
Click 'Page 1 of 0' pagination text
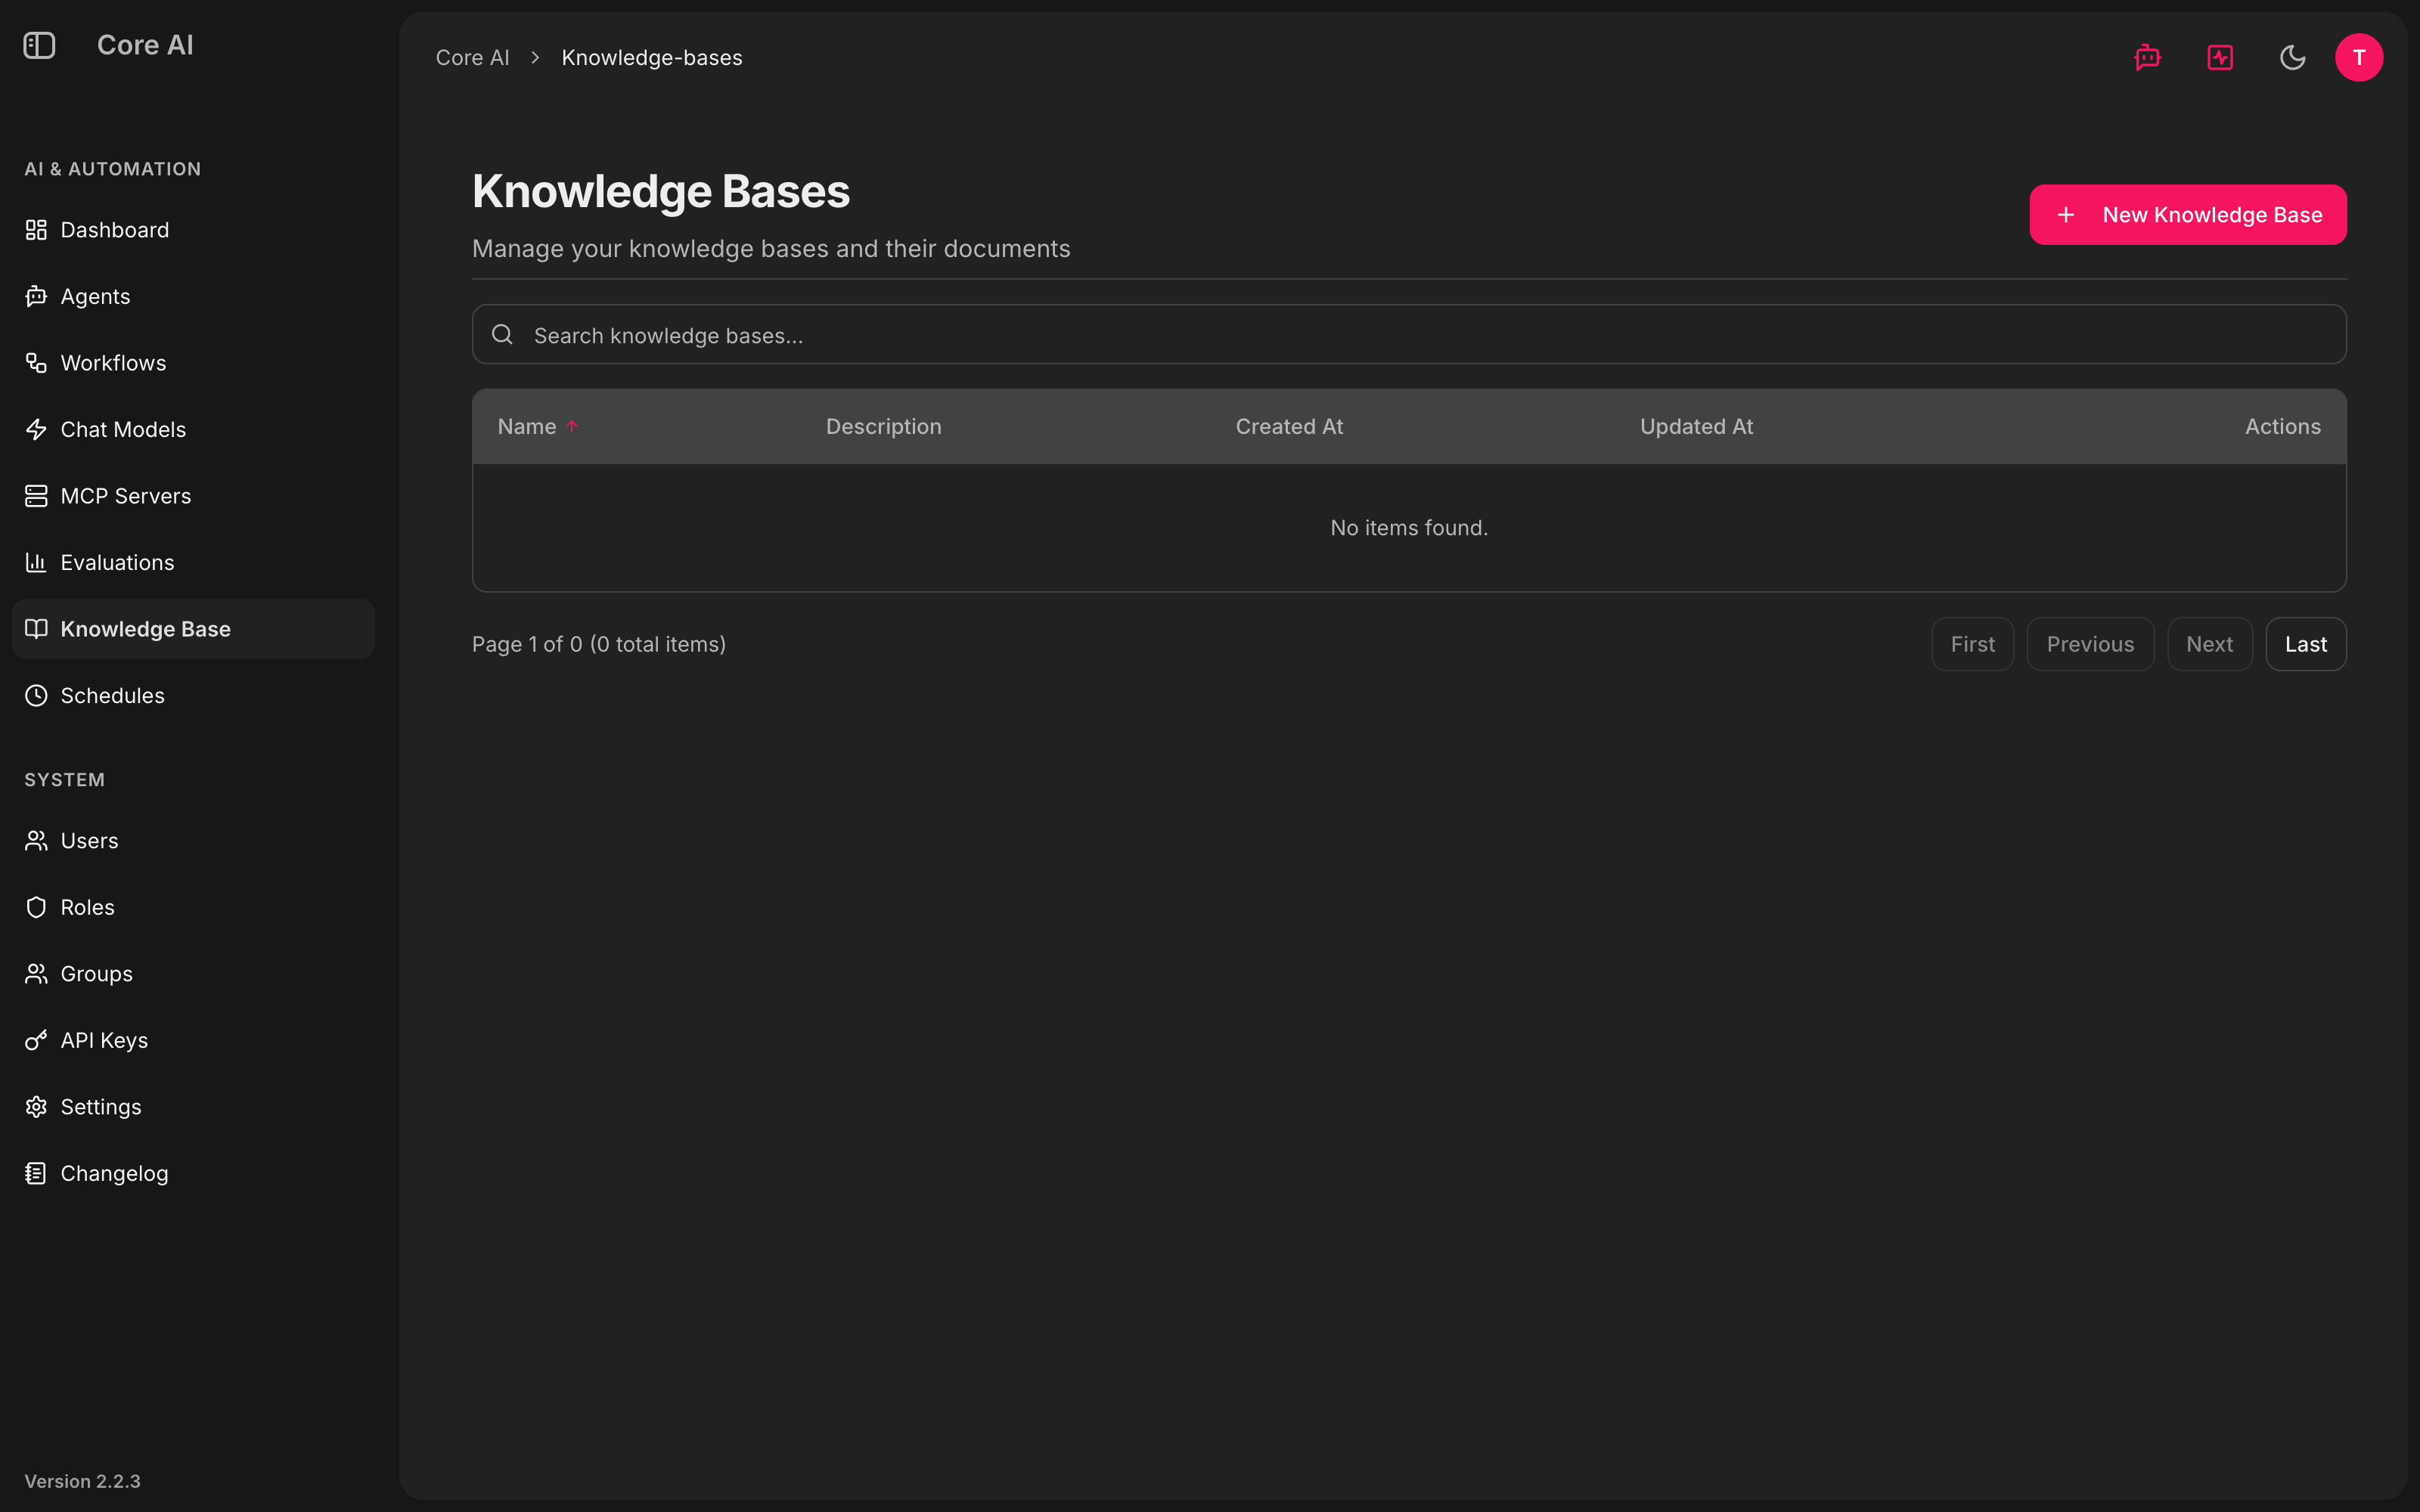(527, 644)
